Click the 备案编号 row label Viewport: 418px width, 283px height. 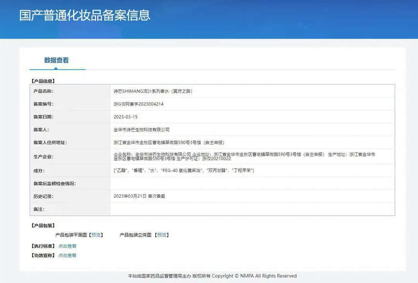[43, 104]
